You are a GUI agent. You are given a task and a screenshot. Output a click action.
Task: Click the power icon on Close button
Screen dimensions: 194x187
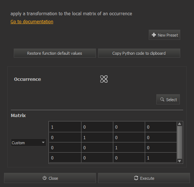(x=45, y=178)
